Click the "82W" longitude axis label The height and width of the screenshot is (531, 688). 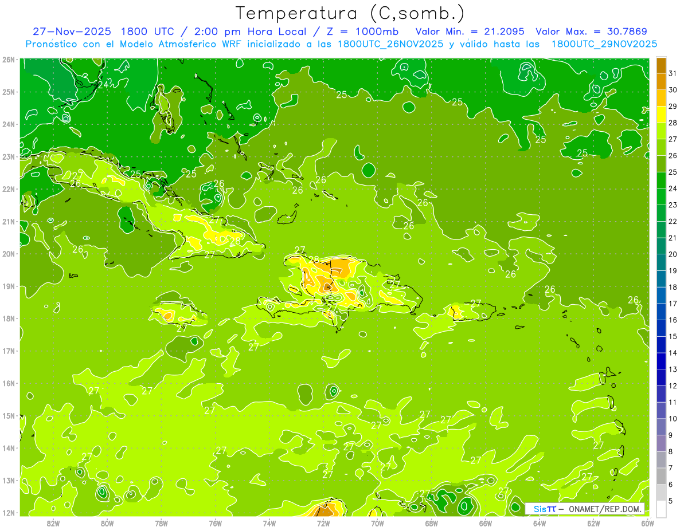[x=53, y=523]
